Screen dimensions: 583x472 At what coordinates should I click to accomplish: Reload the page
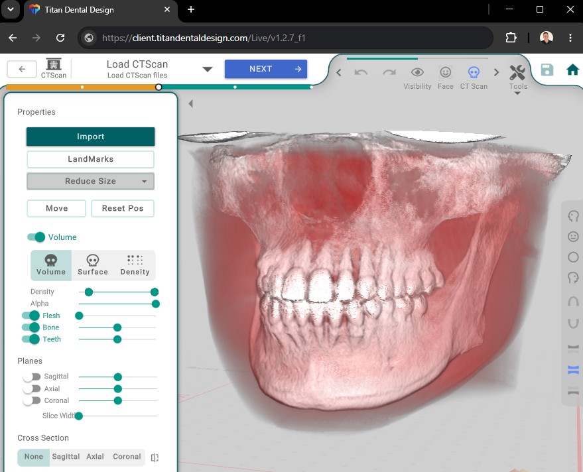click(60, 38)
